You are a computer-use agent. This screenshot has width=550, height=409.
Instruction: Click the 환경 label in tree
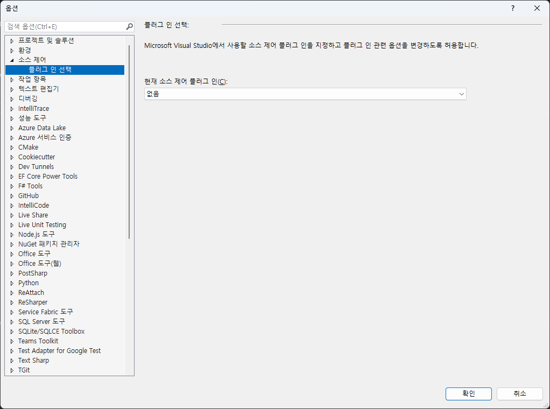25,51
